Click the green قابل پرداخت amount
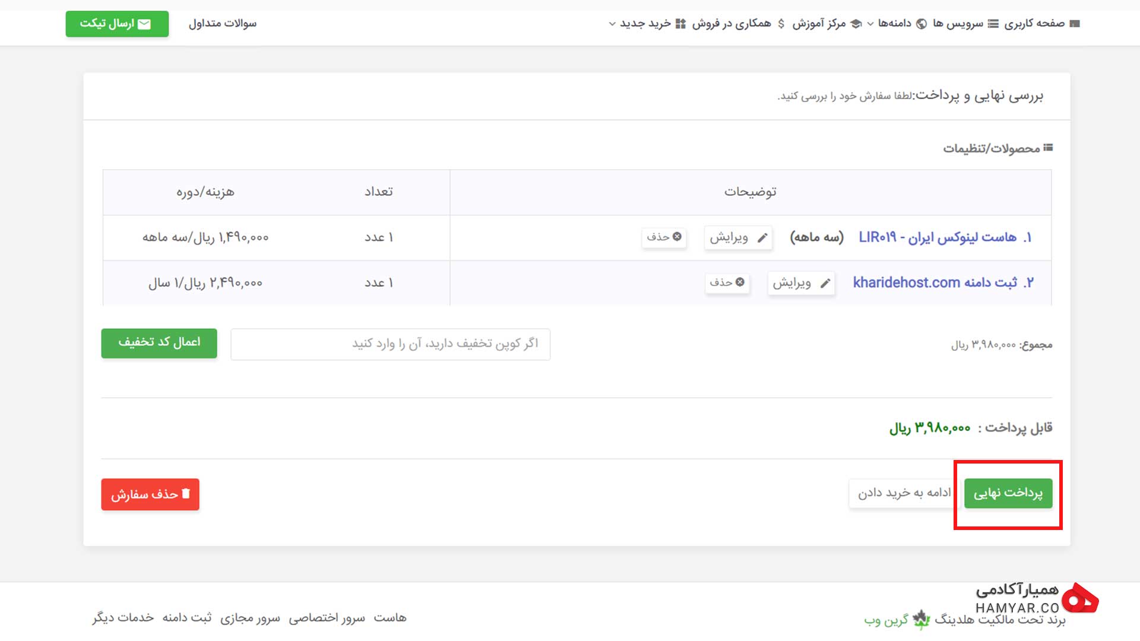This screenshot has height=641, width=1140. click(x=930, y=428)
